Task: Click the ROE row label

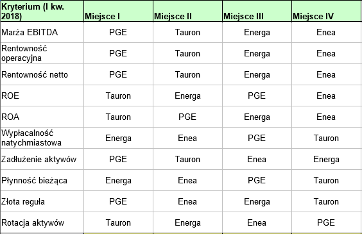Action: click(x=42, y=96)
